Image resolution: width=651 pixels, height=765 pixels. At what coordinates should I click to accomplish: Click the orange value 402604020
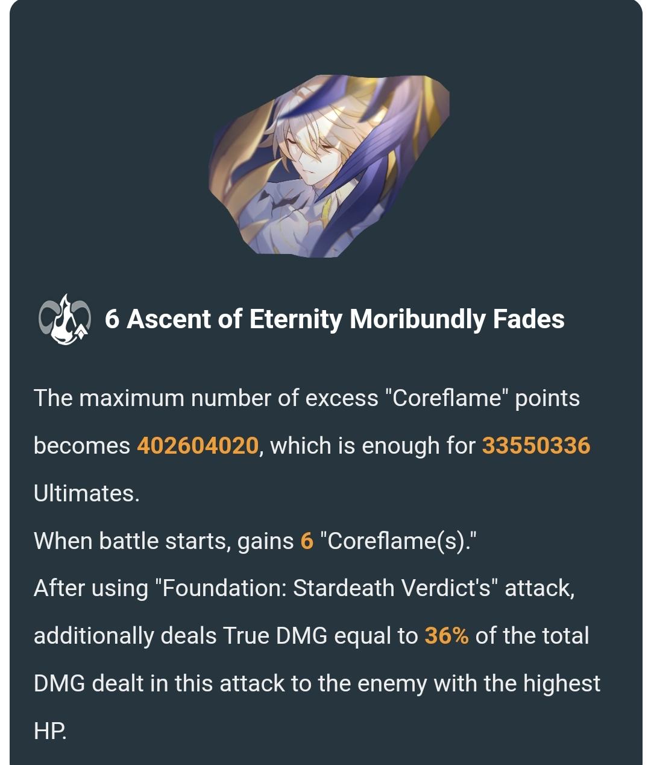coord(198,446)
